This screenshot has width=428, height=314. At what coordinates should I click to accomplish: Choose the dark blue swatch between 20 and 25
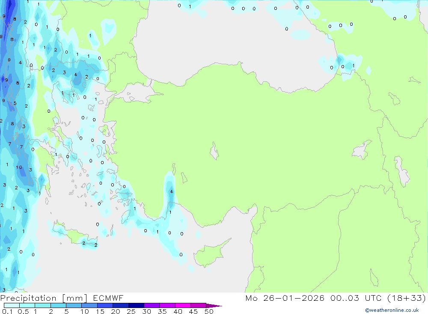121,305
